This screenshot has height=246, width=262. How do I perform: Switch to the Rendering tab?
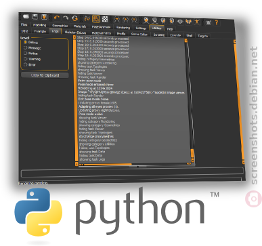tap(123, 28)
